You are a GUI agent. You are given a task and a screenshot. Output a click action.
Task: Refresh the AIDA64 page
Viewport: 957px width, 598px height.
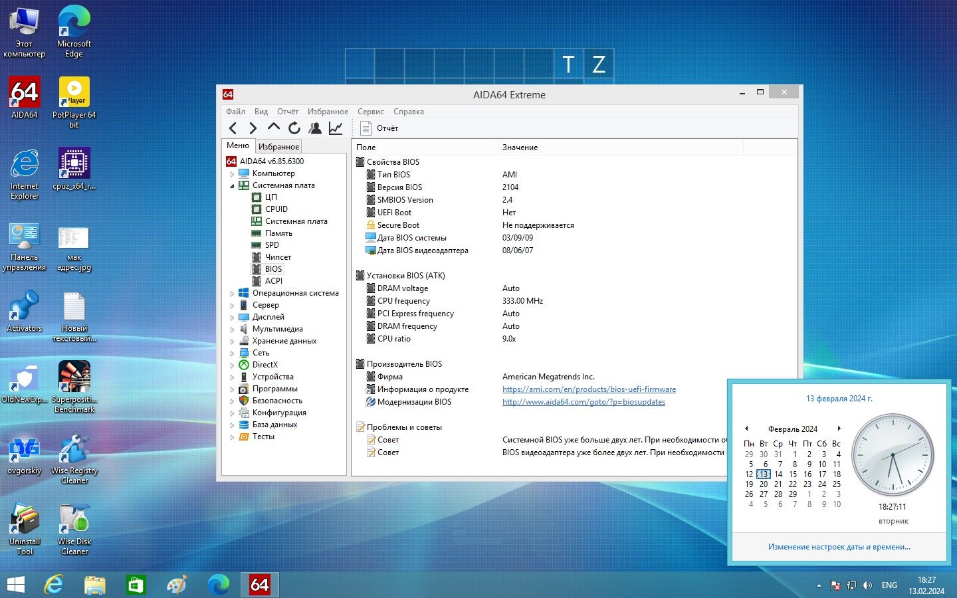click(294, 128)
